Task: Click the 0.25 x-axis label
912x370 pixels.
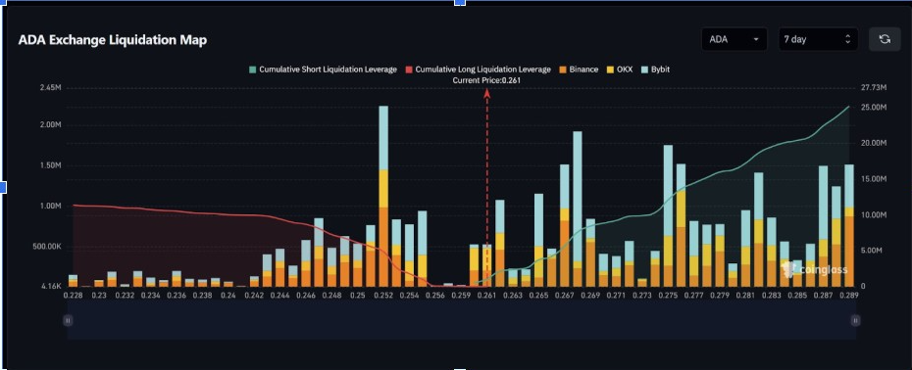Action: (x=358, y=295)
